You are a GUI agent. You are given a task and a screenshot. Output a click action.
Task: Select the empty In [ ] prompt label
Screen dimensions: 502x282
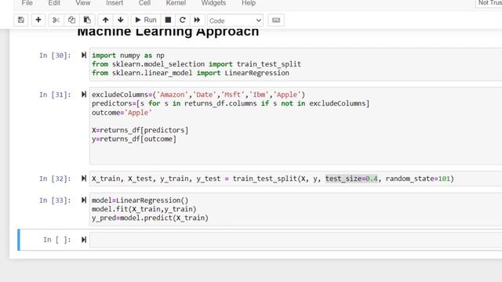click(x=57, y=240)
